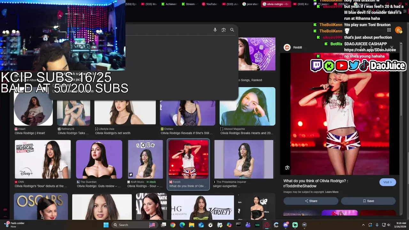Save the image with the Save button
Image resolution: width=409 pixels, height=230 pixels.
368,201
